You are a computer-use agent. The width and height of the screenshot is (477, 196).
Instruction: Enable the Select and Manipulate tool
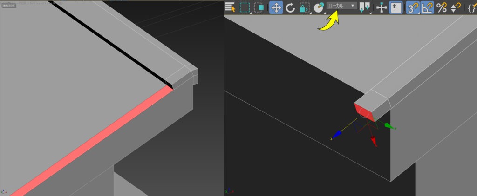pyautogui.click(x=381, y=7)
